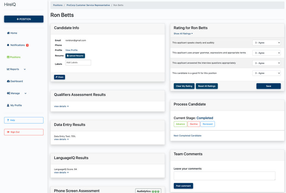Viewport: 286px width, 193px height.
Task: Go to Positions in the breadcrumb
Action: click(x=58, y=5)
